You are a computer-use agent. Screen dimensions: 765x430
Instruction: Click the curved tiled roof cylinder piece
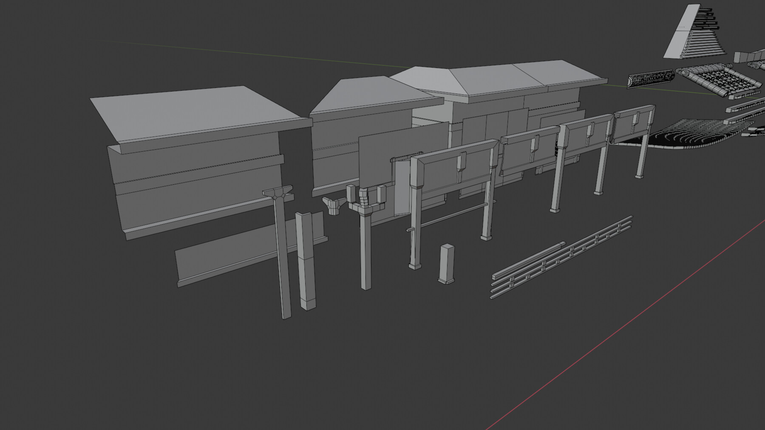point(650,79)
